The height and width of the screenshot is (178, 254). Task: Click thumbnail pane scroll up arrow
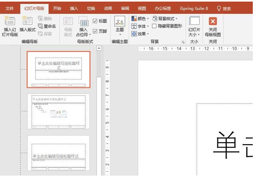pos(99,48)
